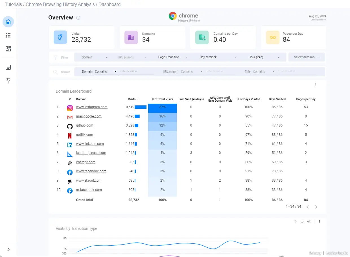The height and width of the screenshot is (257, 350).
Task: Sort by % of Total Visits column
Action: pyautogui.click(x=162, y=99)
